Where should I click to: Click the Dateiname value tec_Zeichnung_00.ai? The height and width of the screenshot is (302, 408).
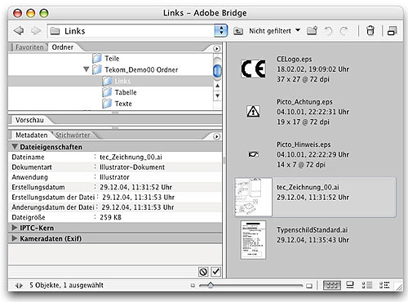(x=131, y=157)
